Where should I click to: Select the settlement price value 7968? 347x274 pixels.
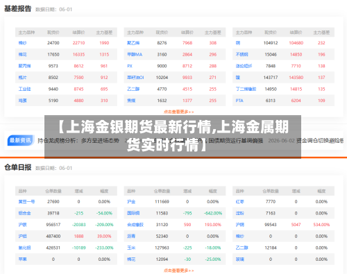(187, 43)
